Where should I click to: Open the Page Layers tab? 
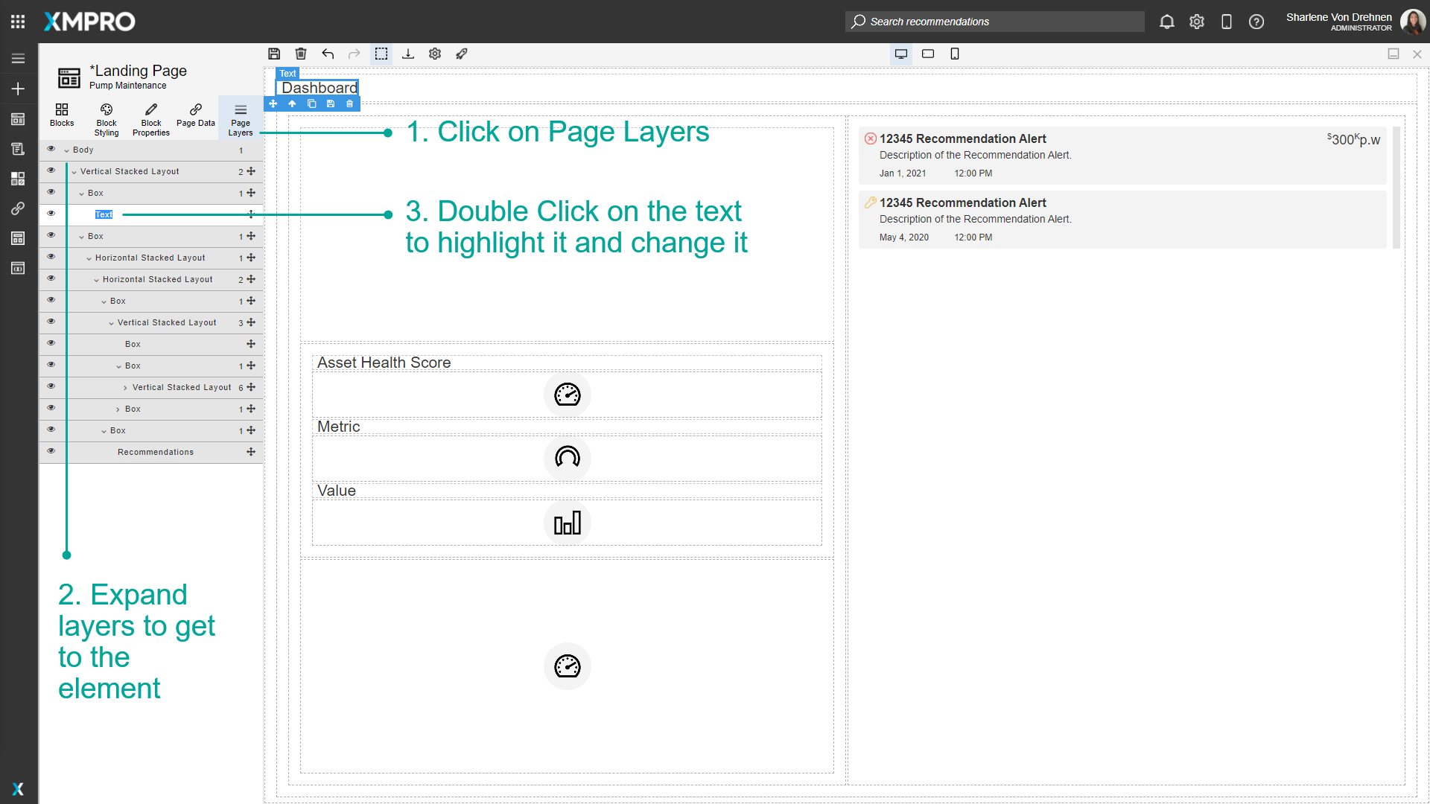pyautogui.click(x=240, y=118)
